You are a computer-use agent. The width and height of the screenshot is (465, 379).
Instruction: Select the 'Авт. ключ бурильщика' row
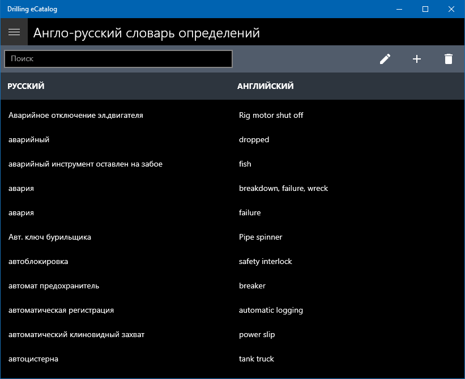pos(50,237)
